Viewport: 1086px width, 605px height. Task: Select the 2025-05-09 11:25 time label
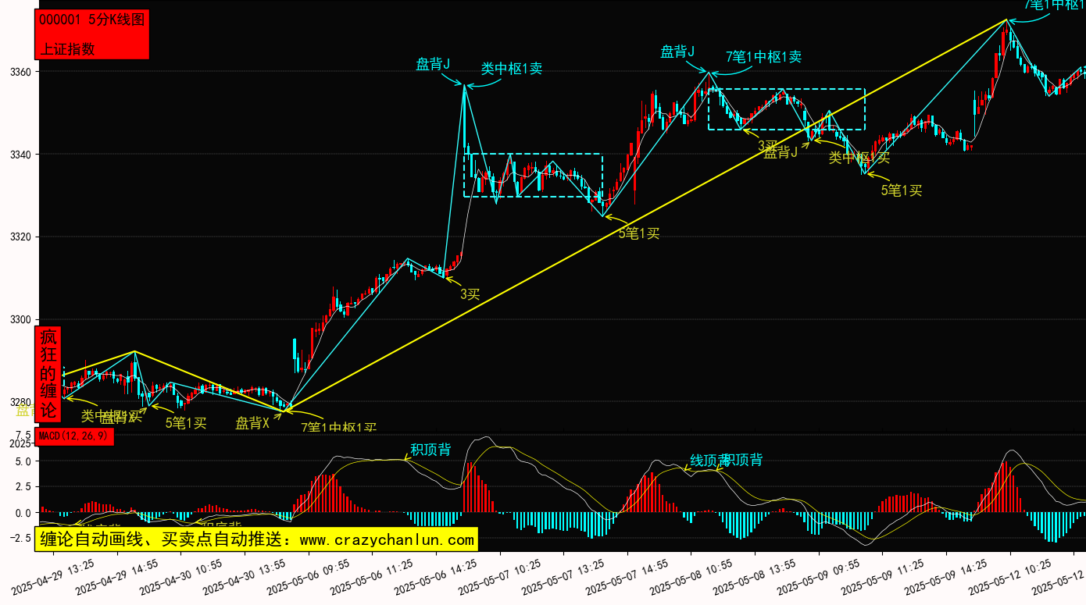click(884, 576)
